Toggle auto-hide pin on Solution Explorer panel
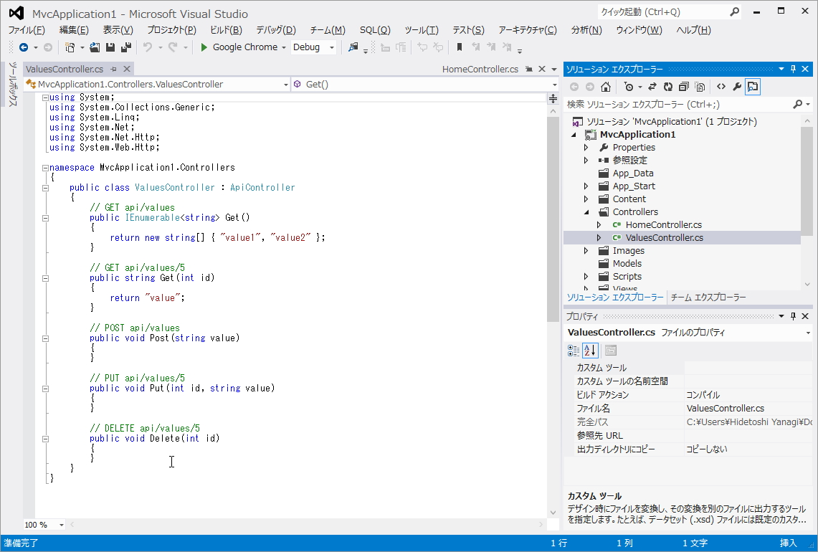Screen dimensions: 818x552 point(793,69)
